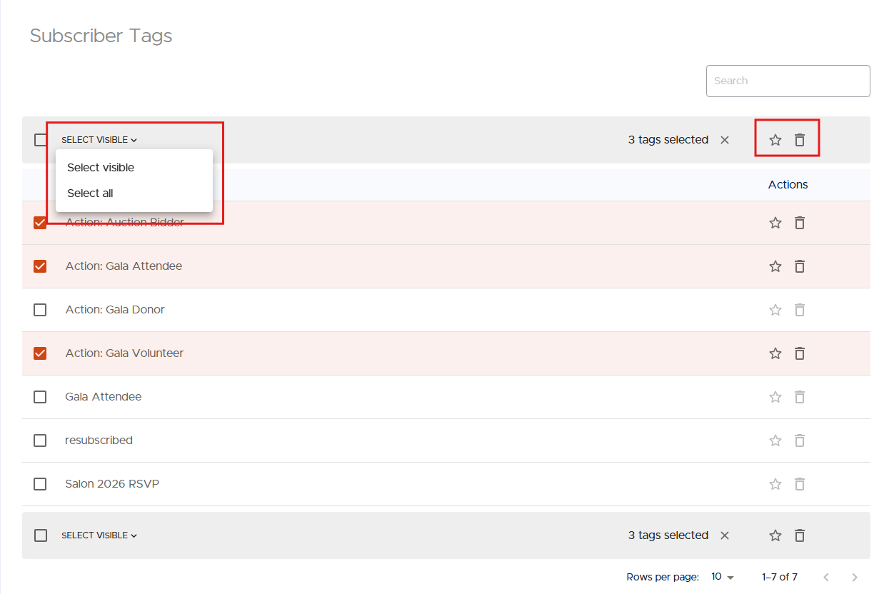Screen dimensions: 889x594
Task: Click the Action: Gala Donor tag name
Action: pos(115,310)
